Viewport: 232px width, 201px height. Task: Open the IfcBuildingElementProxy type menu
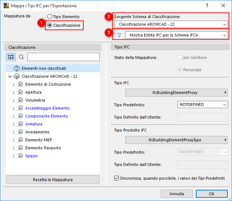point(177,93)
